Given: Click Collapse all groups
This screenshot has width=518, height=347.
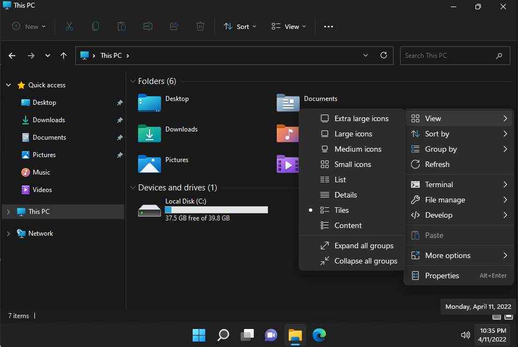Looking at the screenshot, I should [365, 261].
